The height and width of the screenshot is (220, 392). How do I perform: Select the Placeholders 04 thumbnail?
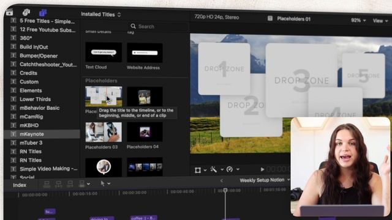(x=145, y=132)
